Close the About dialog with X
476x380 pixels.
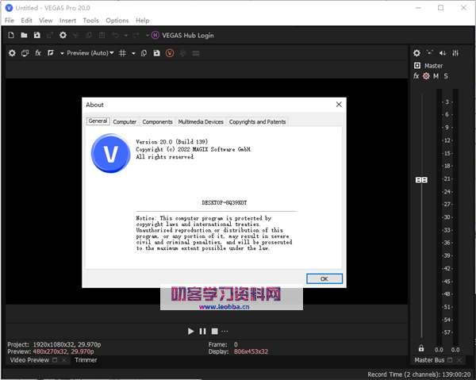pyautogui.click(x=339, y=105)
